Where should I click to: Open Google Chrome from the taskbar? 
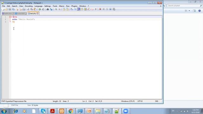(71, 111)
